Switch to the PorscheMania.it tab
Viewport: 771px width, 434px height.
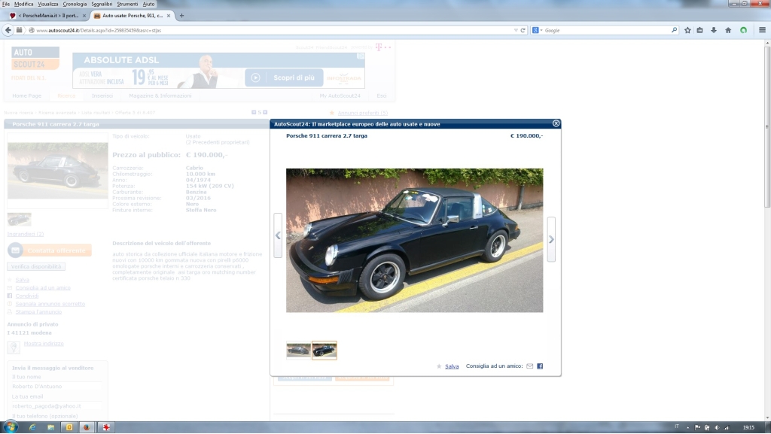[x=47, y=16]
